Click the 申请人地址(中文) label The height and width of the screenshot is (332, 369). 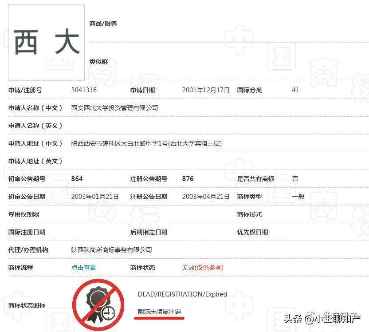point(35,143)
